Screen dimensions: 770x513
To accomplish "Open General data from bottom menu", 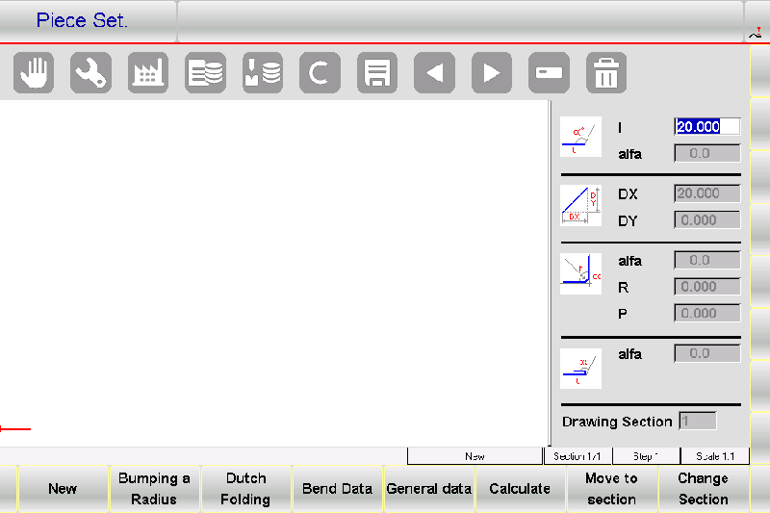I will 429,489.
